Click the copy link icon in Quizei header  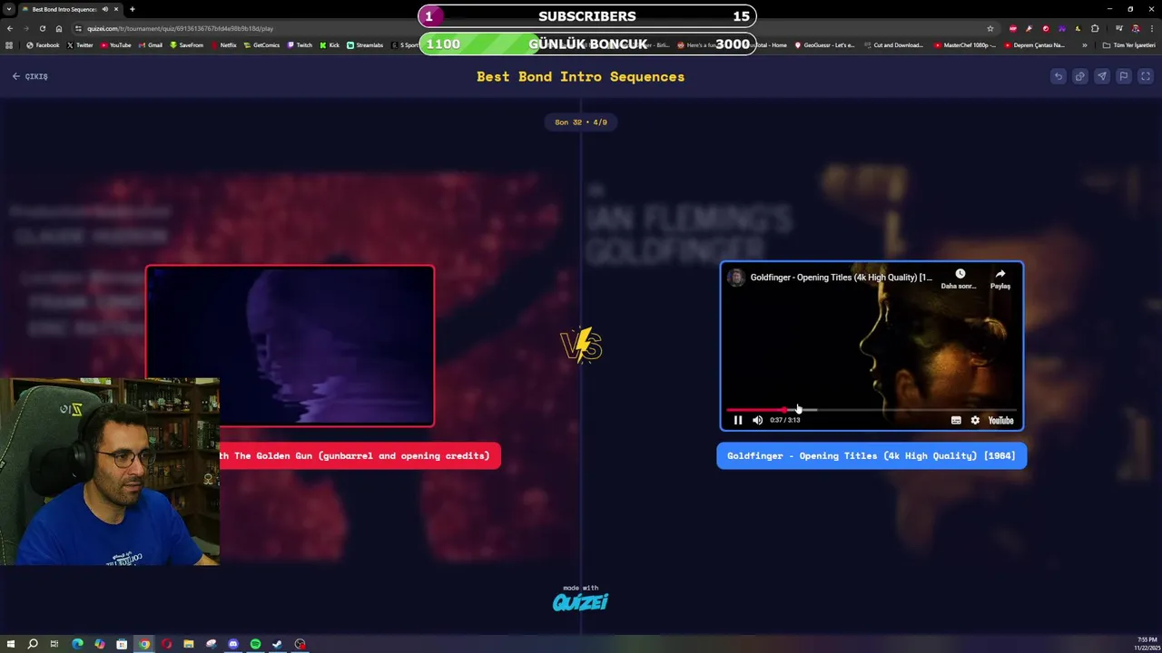point(1079,76)
